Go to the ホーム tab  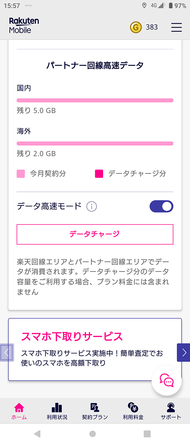(x=19, y=411)
